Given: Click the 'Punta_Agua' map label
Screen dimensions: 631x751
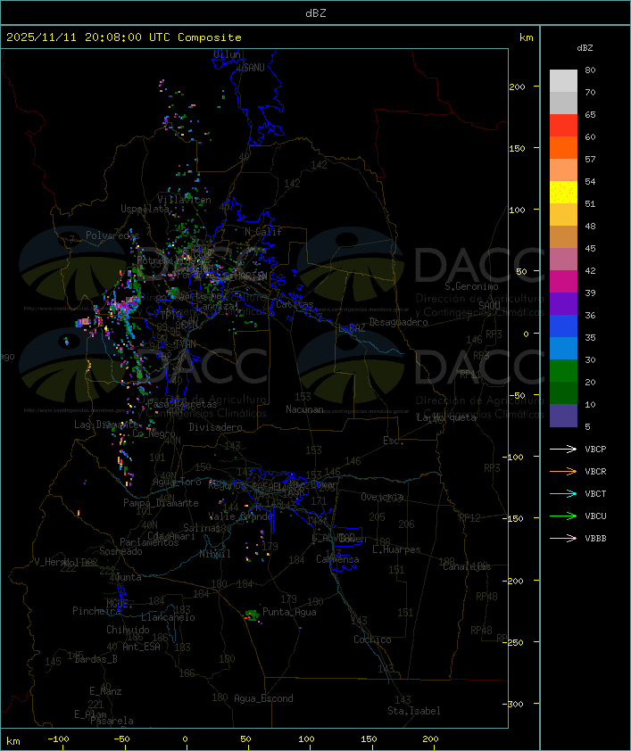Looking at the screenshot, I should tap(289, 612).
